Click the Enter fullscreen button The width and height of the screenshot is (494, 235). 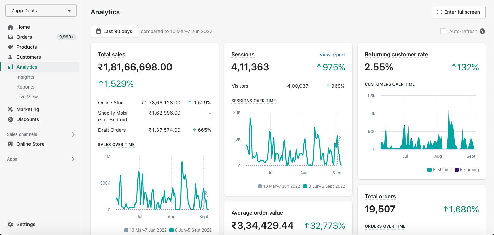click(x=458, y=12)
